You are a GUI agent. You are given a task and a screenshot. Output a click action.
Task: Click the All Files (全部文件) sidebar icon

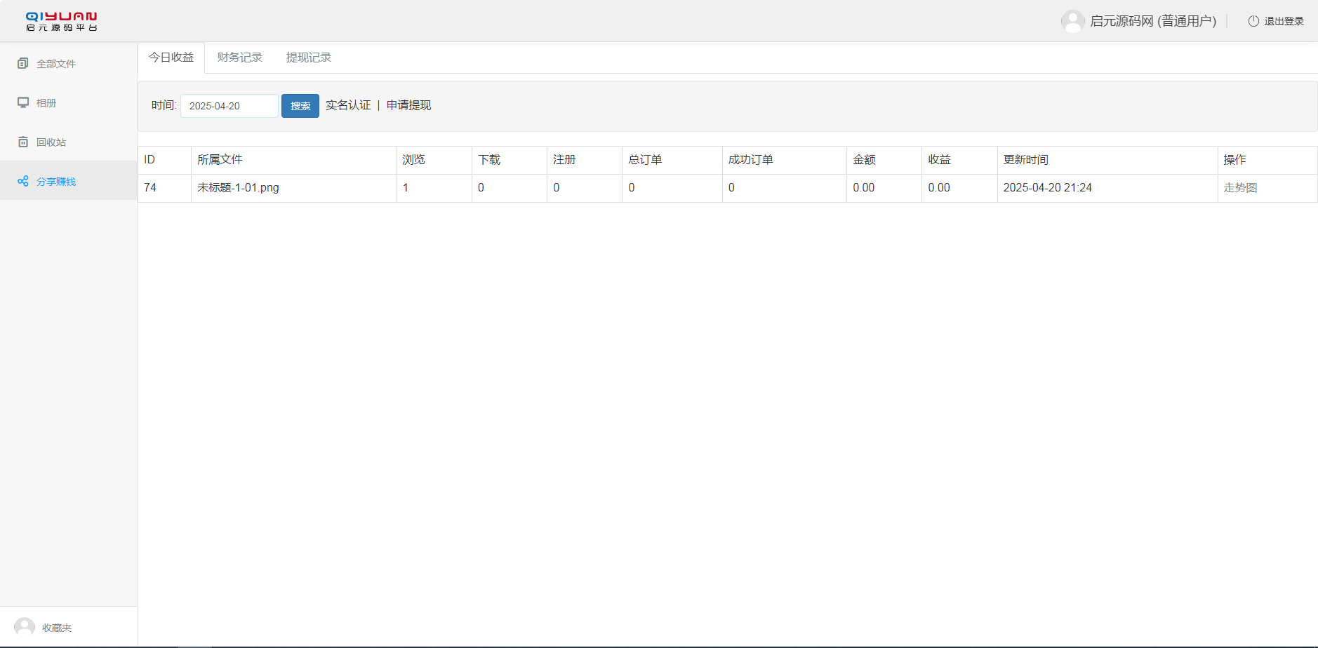point(22,64)
